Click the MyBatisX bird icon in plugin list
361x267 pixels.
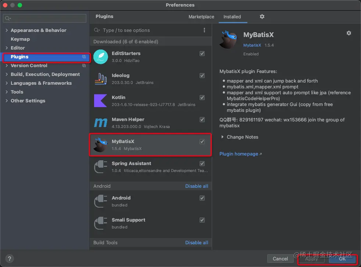pyautogui.click(x=101, y=145)
